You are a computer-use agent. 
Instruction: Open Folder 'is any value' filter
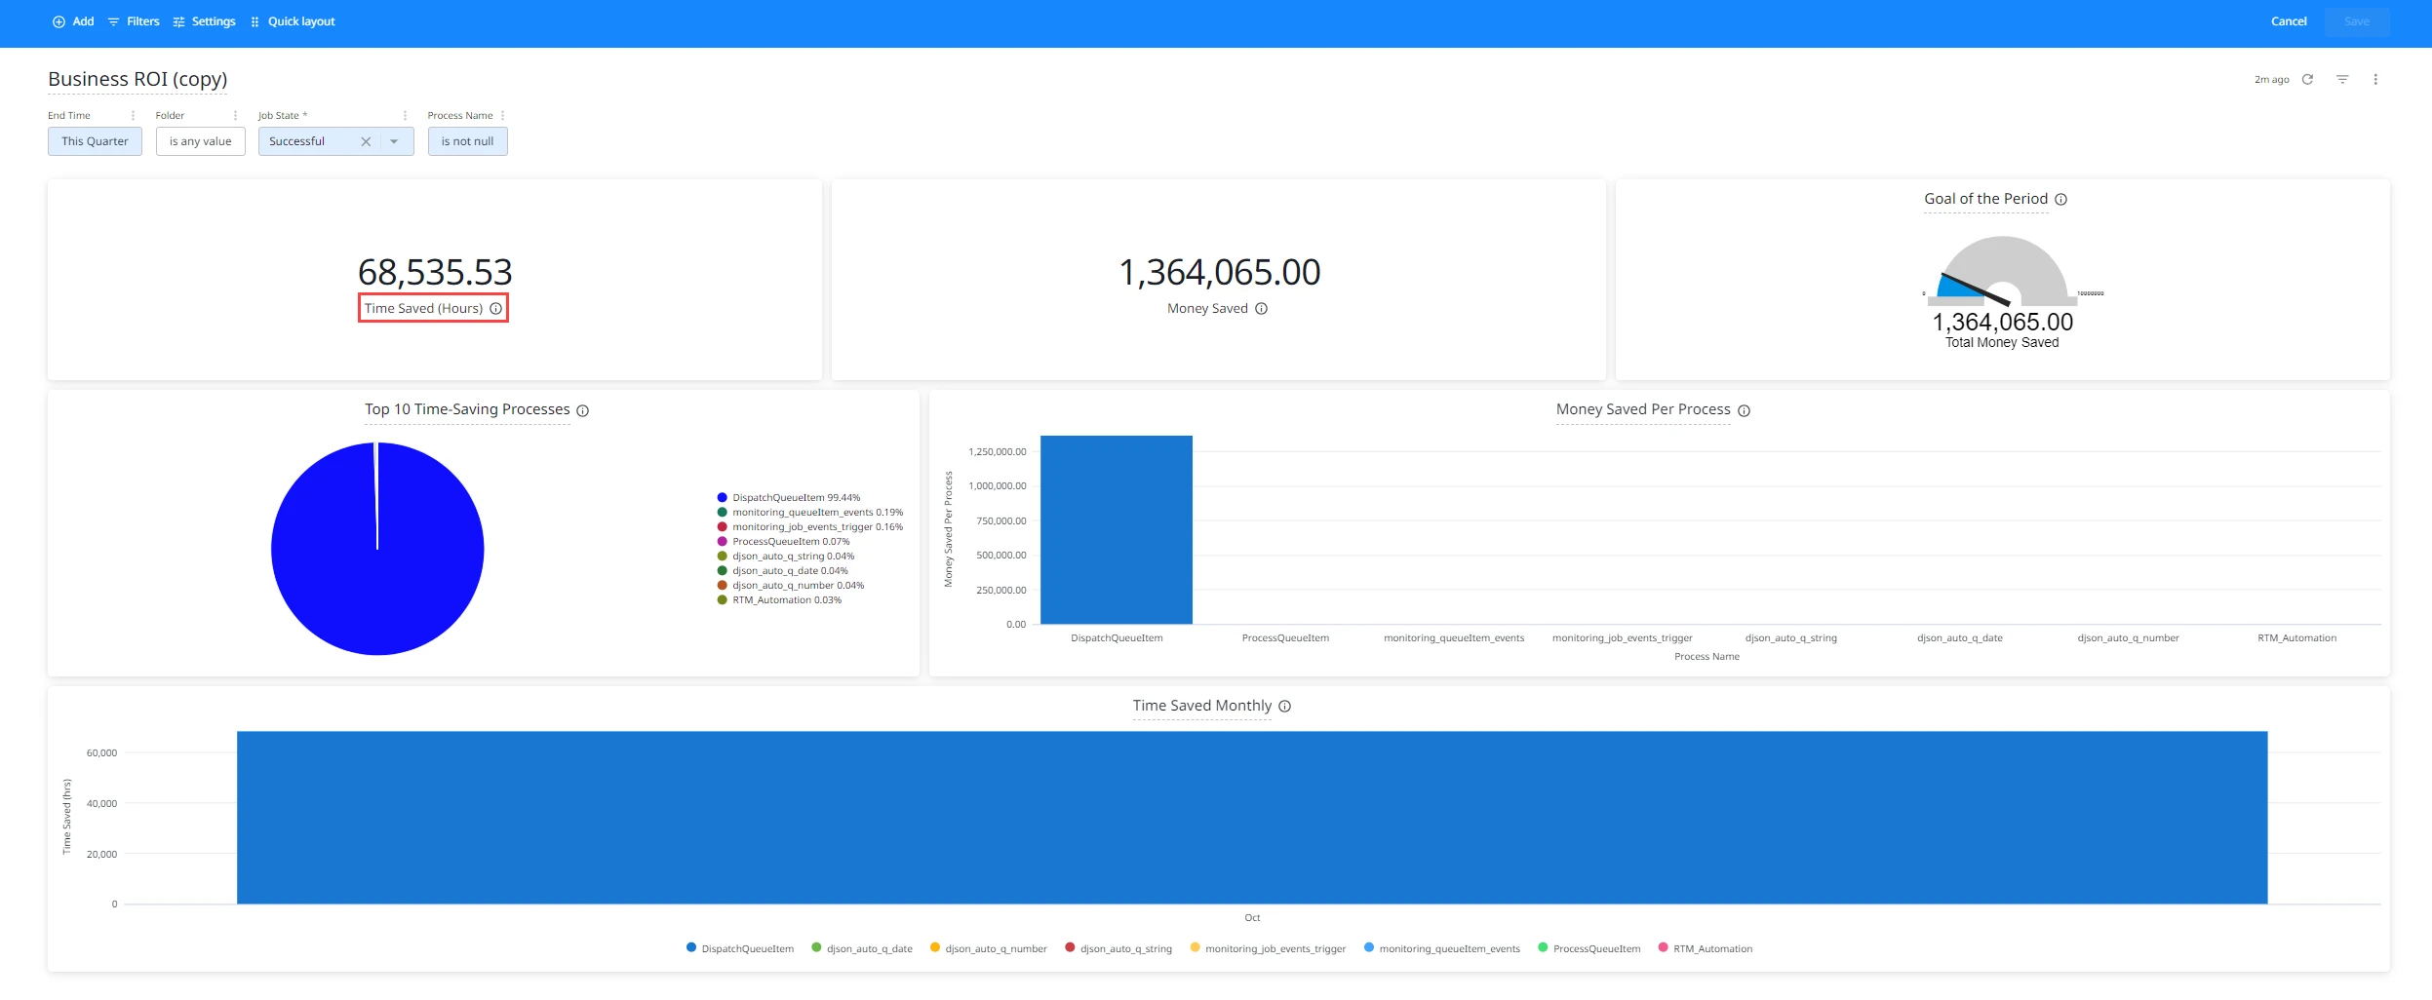coord(200,141)
